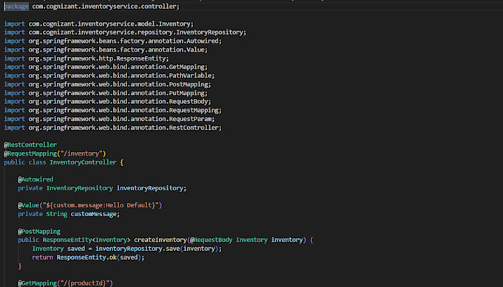Click the PostMapping import line
This screenshot has height=287, width=503.
pos(107,84)
